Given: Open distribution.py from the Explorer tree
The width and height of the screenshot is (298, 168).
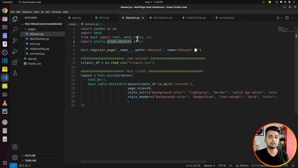Looking at the screenshot, I should (x=43, y=39).
